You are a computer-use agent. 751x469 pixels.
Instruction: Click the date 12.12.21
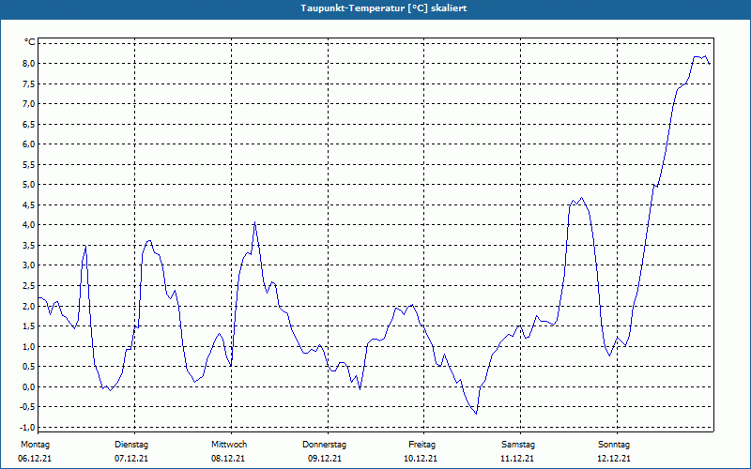pos(614,459)
